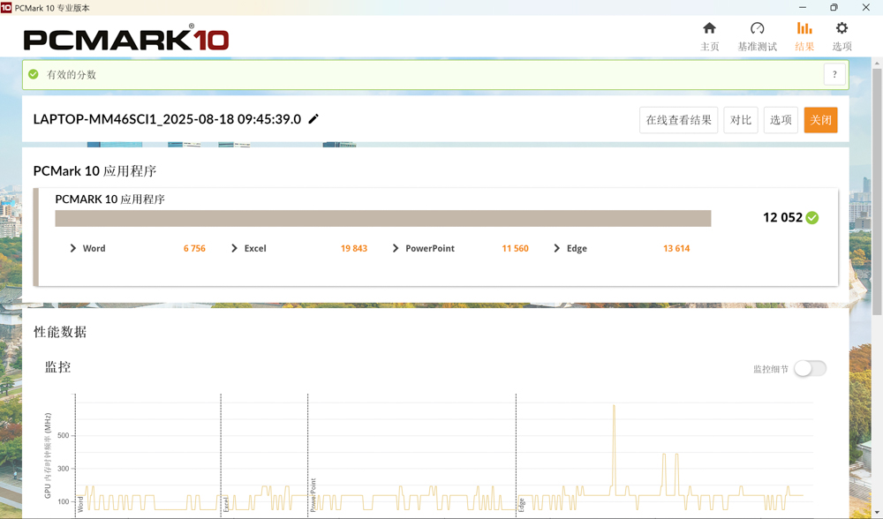Click the PCMARK 10 应用程序 score bar
This screenshot has width=883, height=519.
[x=383, y=218]
